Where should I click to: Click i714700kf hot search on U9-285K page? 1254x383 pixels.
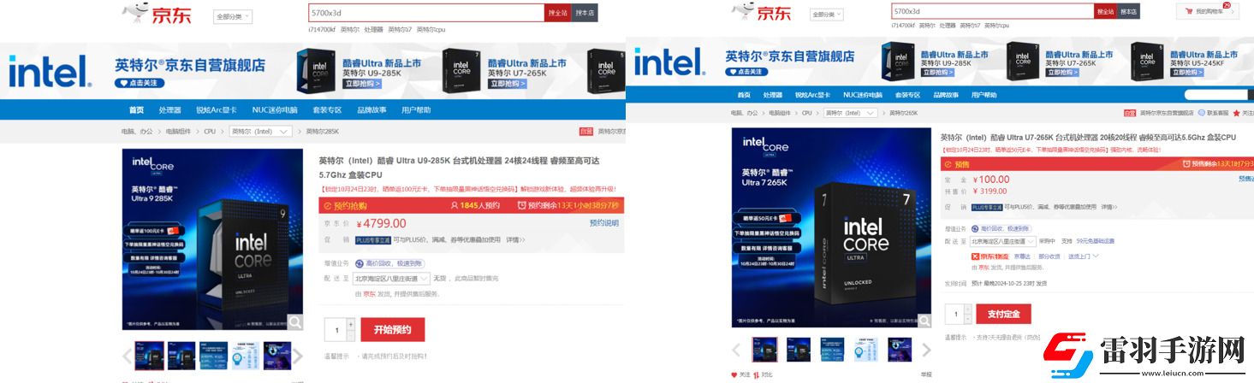[322, 29]
